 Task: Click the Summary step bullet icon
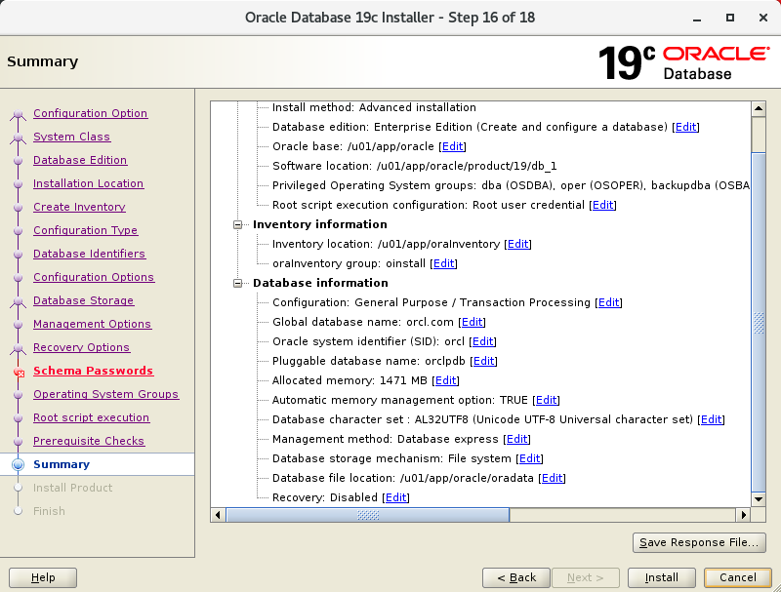(18, 464)
